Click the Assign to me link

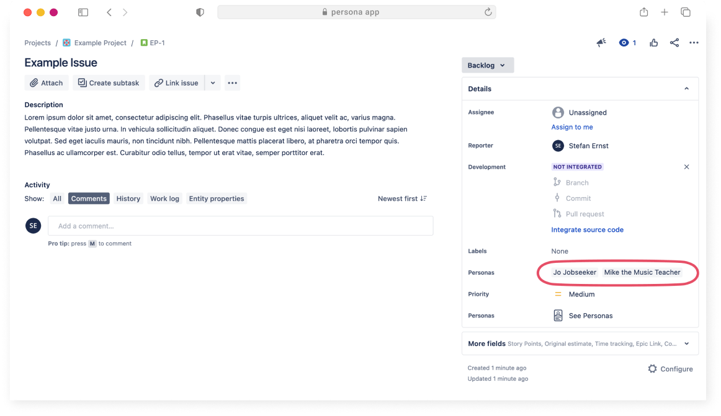tap(571, 127)
